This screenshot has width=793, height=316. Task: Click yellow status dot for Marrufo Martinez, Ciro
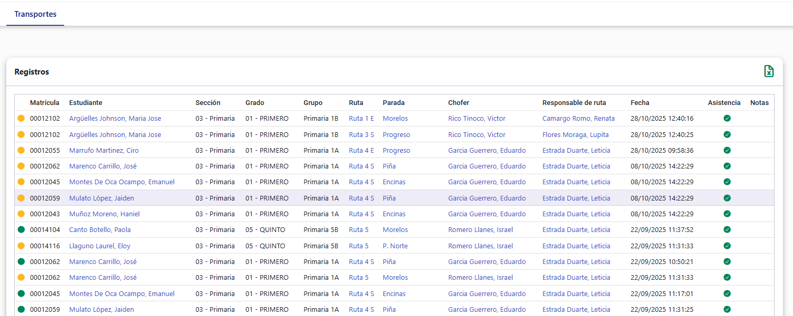click(x=21, y=151)
